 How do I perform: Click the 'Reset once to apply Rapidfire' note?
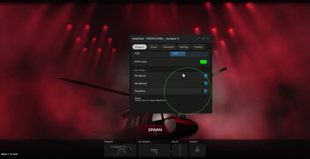click(x=150, y=100)
